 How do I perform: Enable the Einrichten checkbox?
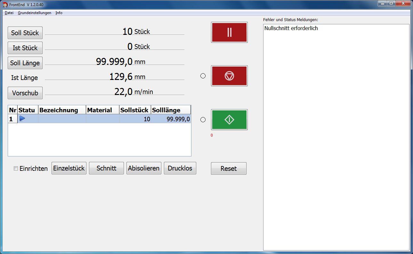[16, 169]
